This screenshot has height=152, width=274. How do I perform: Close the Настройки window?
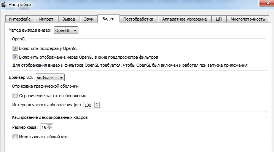[x=266, y=3]
